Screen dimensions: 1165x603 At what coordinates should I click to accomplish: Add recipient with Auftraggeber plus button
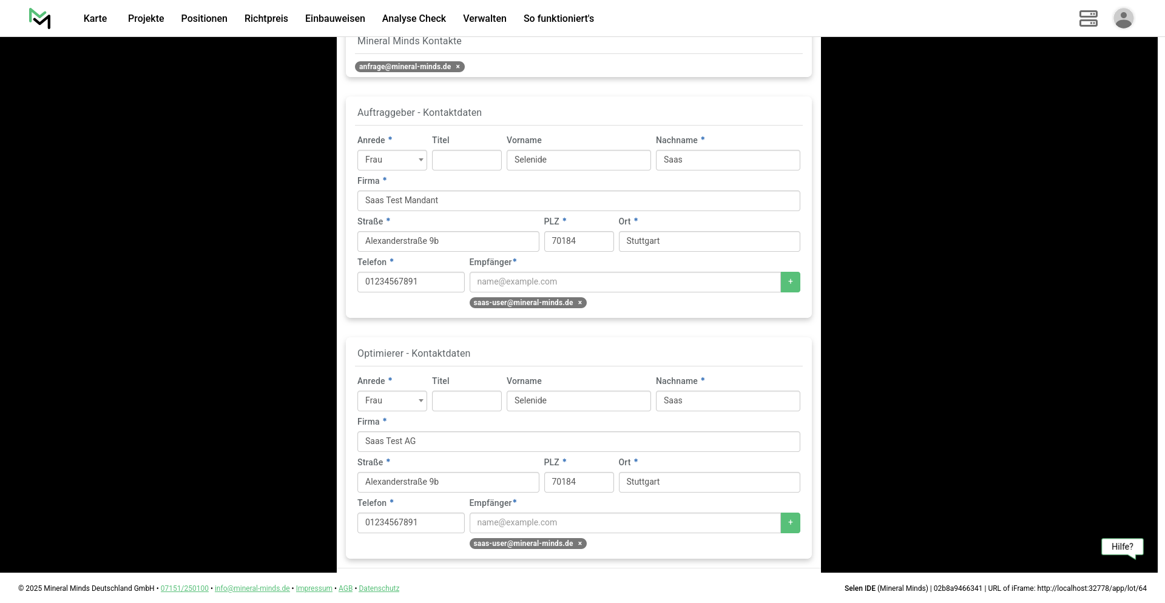(790, 282)
